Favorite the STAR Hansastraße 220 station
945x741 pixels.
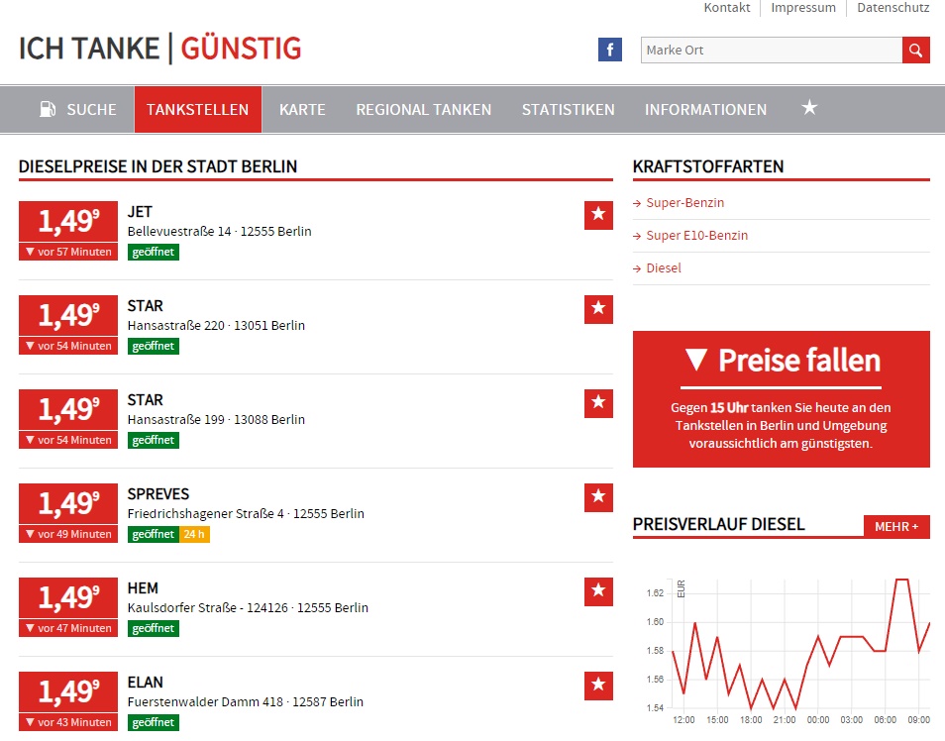click(x=598, y=309)
